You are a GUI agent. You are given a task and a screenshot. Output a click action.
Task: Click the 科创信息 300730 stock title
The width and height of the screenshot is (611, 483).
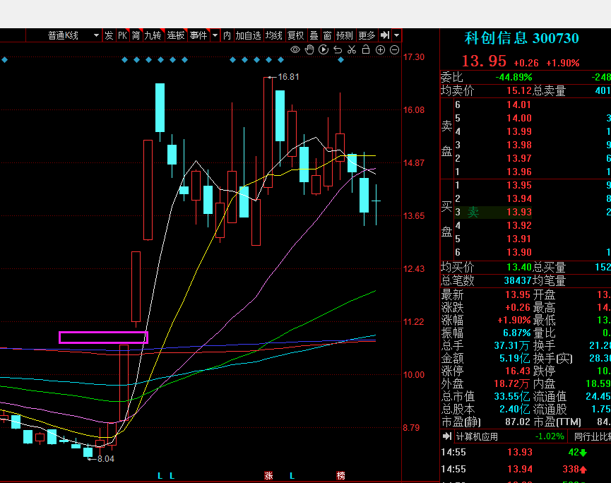click(x=521, y=38)
